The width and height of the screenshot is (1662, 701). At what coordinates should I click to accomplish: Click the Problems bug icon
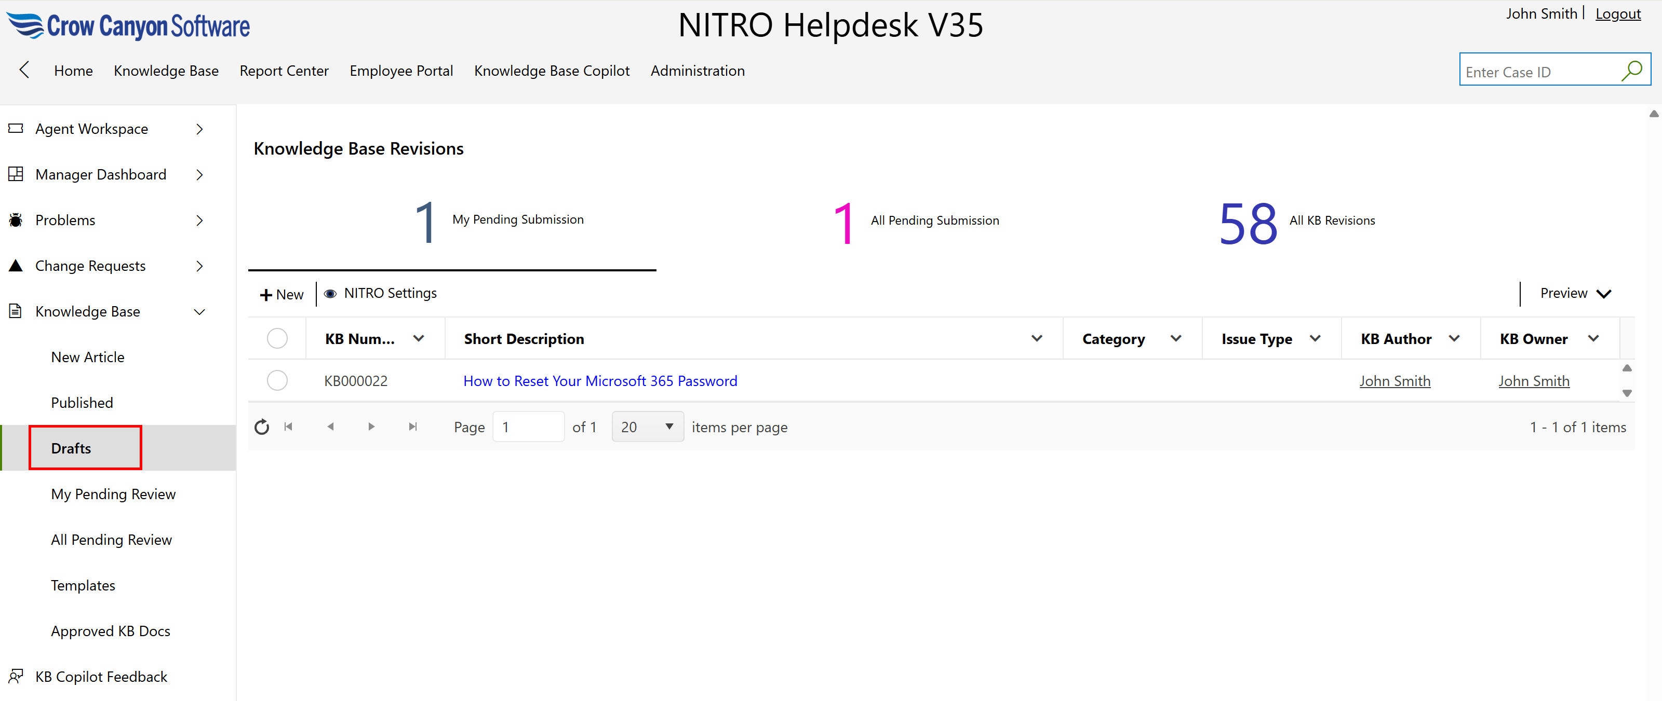[16, 221]
